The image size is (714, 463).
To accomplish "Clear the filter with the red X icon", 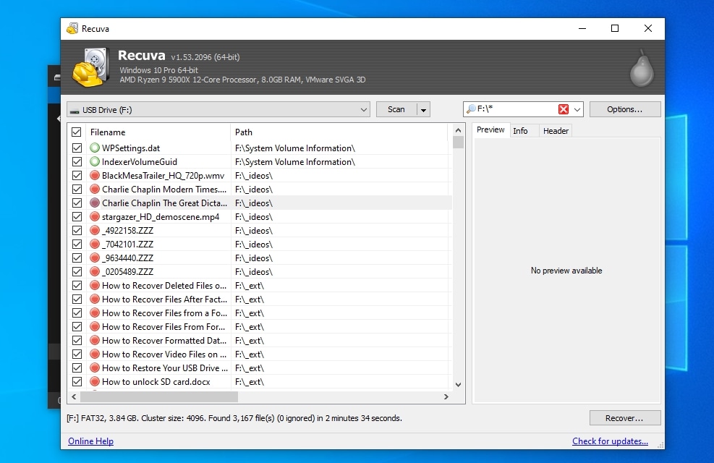I will (x=564, y=109).
